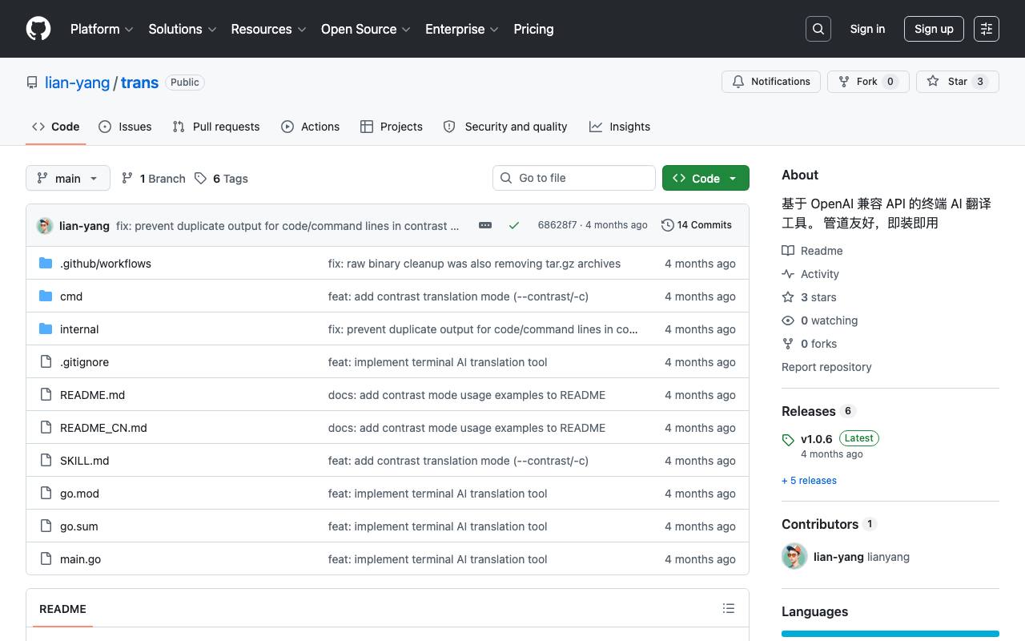Viewport: 1025px width, 641px height.
Task: Click the Sign up button
Action: (x=934, y=29)
